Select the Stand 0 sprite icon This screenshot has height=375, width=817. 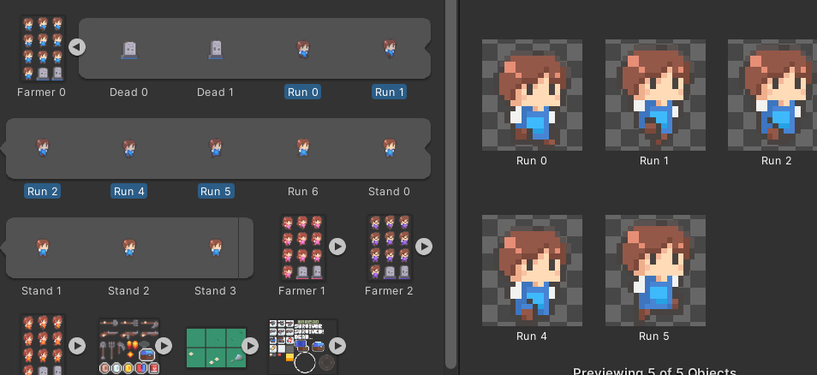[x=389, y=148]
